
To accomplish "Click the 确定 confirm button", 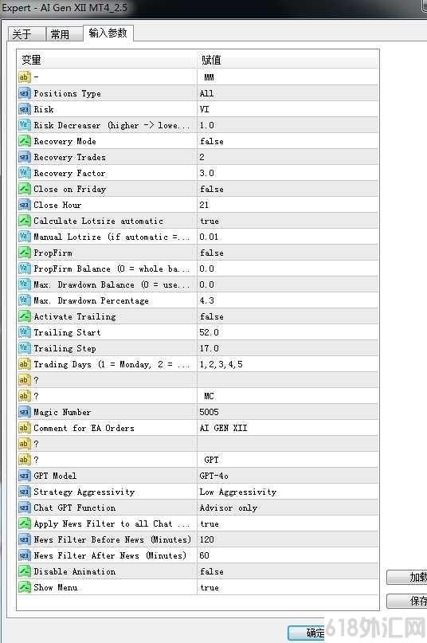I will pyautogui.click(x=307, y=633).
